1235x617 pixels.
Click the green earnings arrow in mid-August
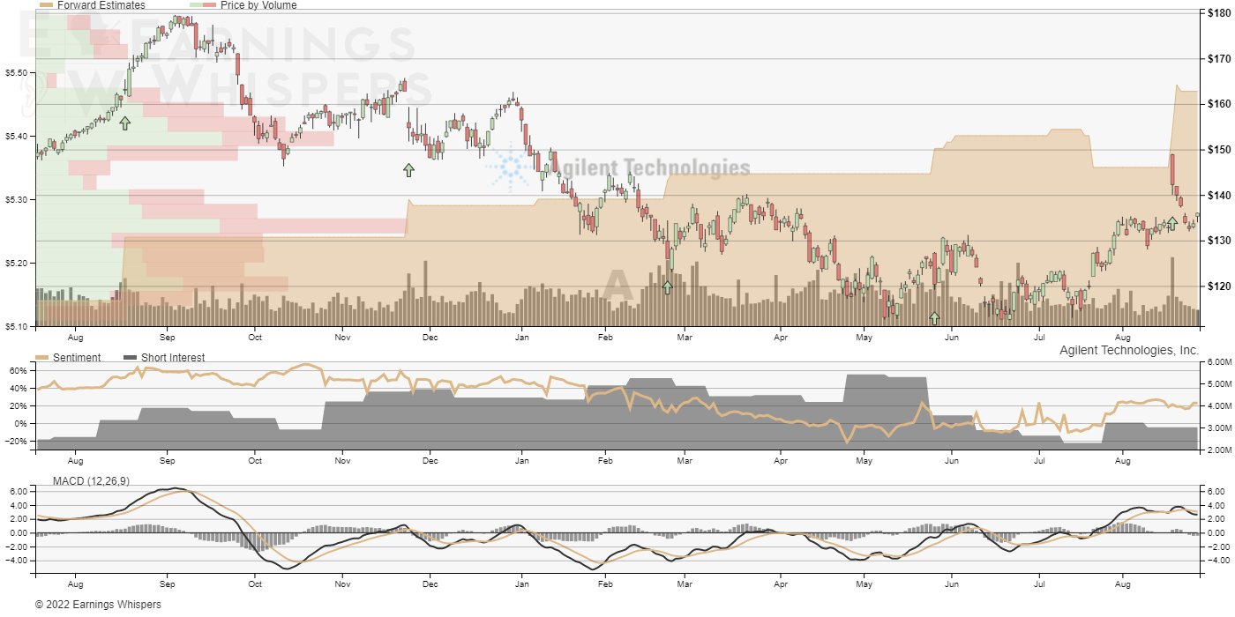124,123
